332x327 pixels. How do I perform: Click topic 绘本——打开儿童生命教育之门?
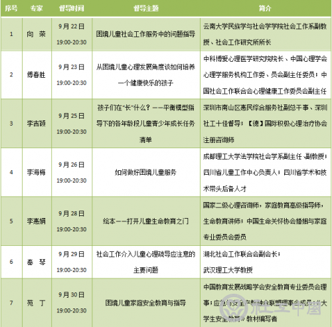[145, 221]
